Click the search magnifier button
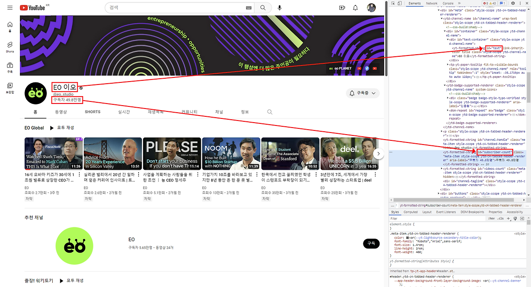This screenshot has width=531, height=287. [x=263, y=8]
